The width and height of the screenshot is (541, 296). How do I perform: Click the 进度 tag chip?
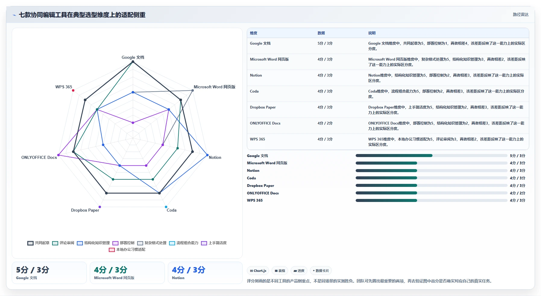pyautogui.click(x=299, y=271)
